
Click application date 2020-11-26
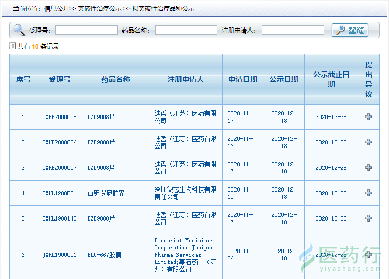tap(240, 255)
